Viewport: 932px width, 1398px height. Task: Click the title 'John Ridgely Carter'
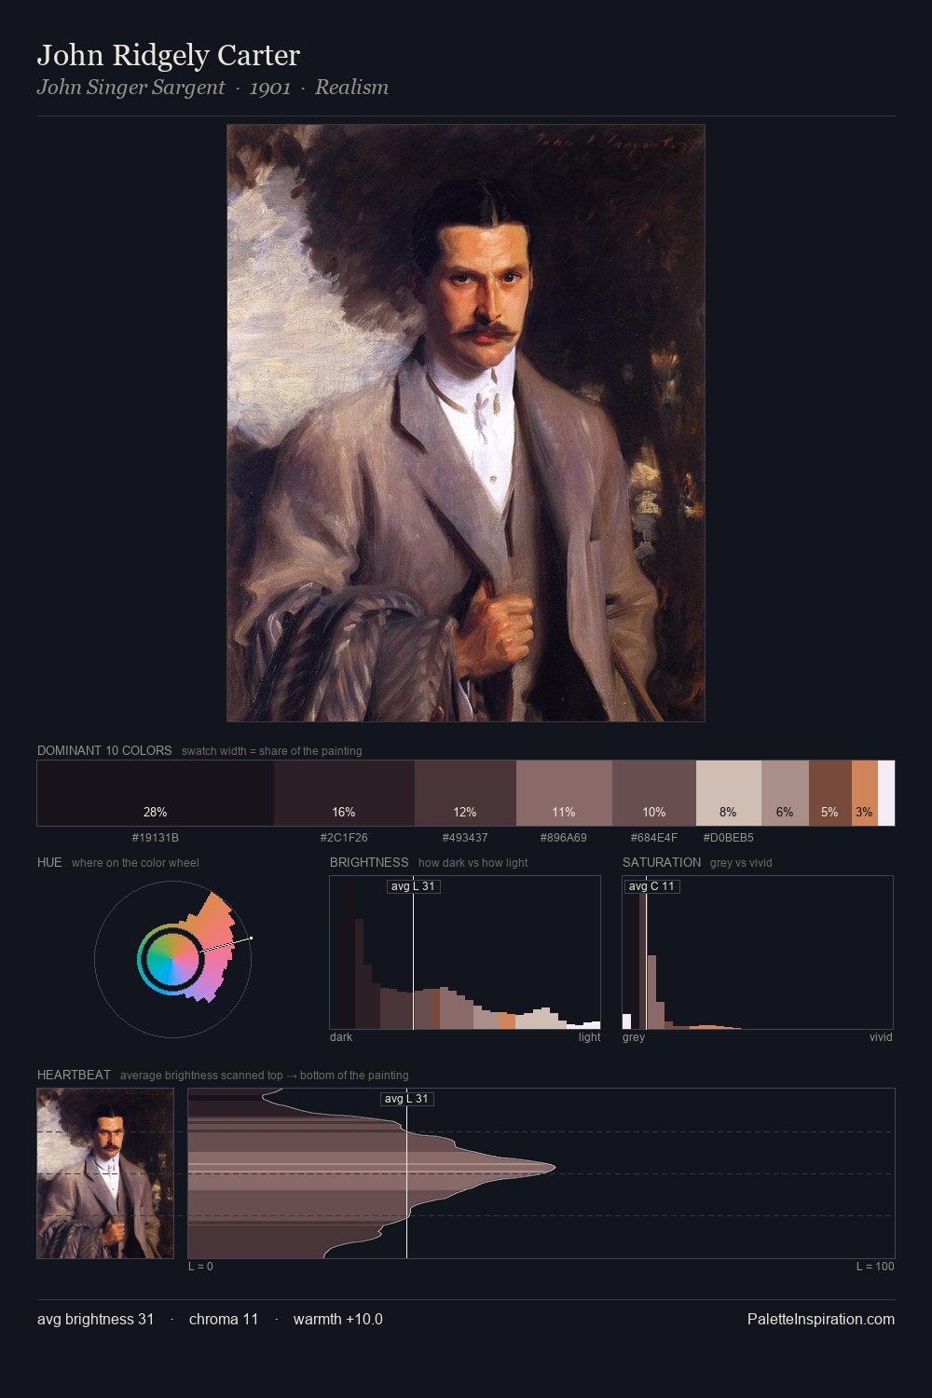169,56
